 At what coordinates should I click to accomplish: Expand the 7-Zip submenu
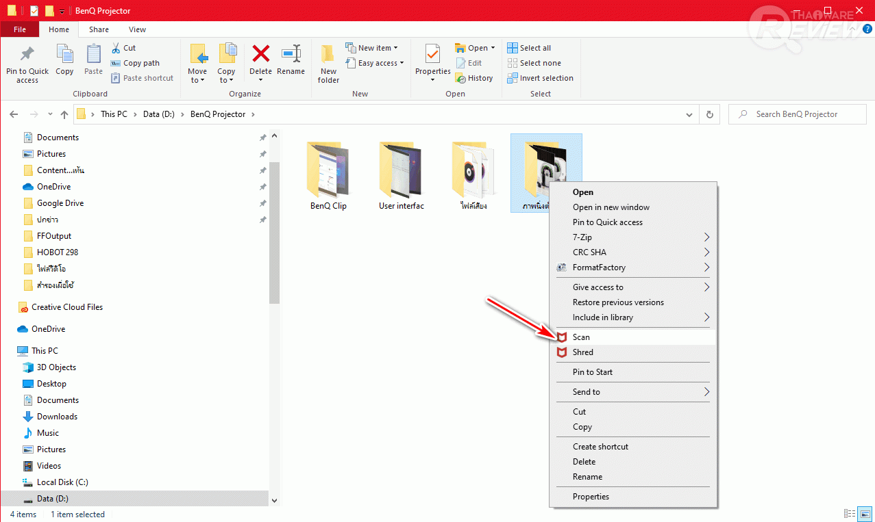pos(633,237)
